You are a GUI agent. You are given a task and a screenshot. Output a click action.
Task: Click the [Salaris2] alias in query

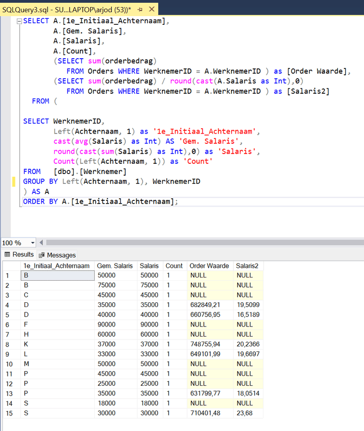click(x=308, y=91)
